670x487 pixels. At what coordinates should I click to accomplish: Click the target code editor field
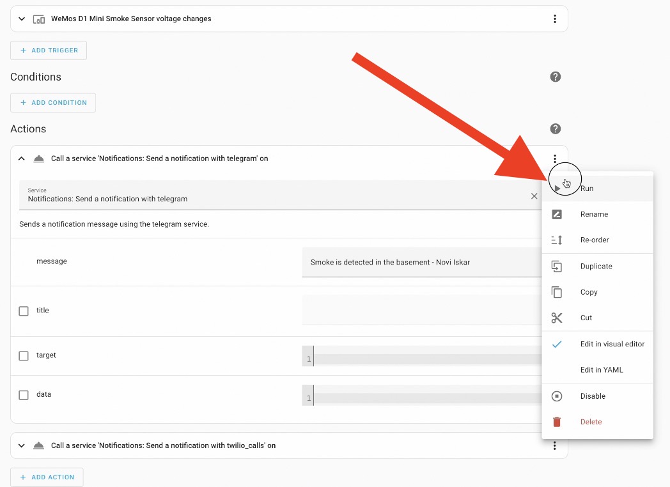422,356
